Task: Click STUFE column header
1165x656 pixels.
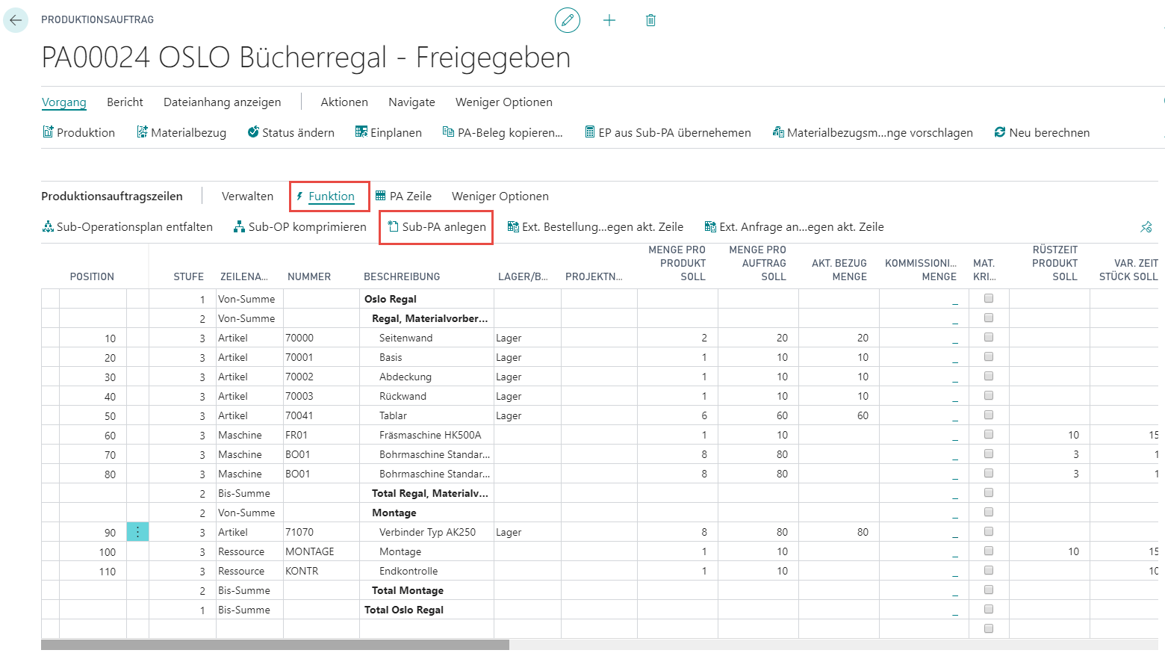Action: click(189, 276)
